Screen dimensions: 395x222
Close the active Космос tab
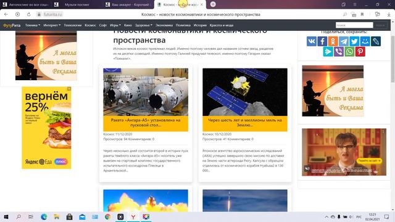(x=202, y=4)
